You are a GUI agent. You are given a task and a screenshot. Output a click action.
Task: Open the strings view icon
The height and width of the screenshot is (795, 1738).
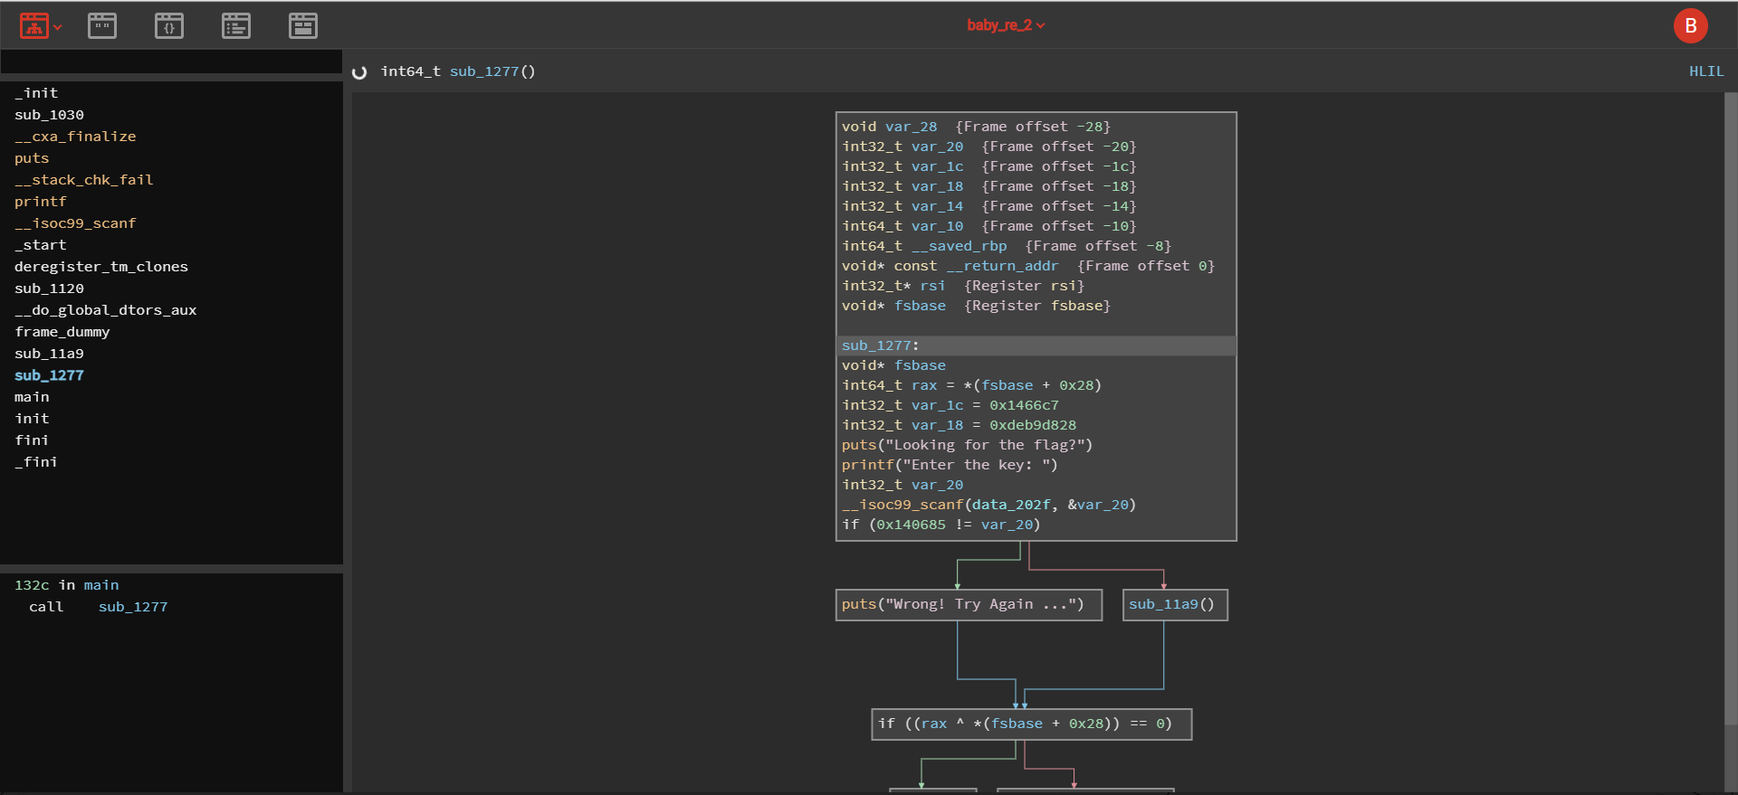pos(102,26)
